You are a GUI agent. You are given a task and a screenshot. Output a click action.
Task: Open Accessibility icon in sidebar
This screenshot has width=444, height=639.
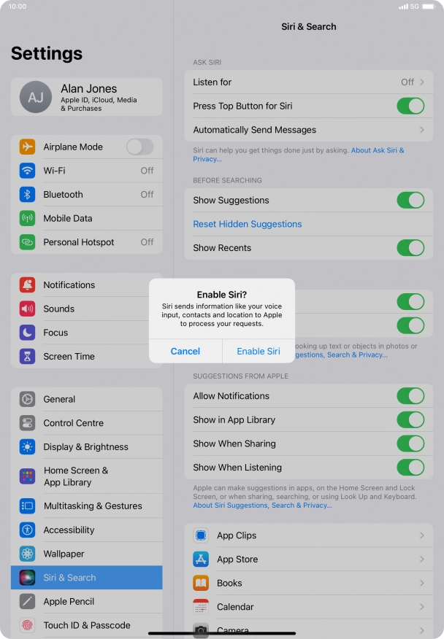pyautogui.click(x=27, y=530)
